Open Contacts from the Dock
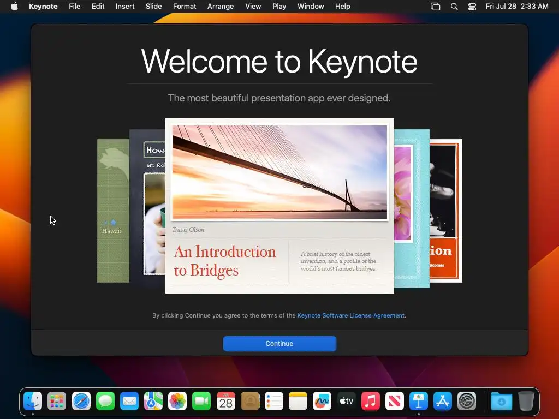 tap(250, 401)
